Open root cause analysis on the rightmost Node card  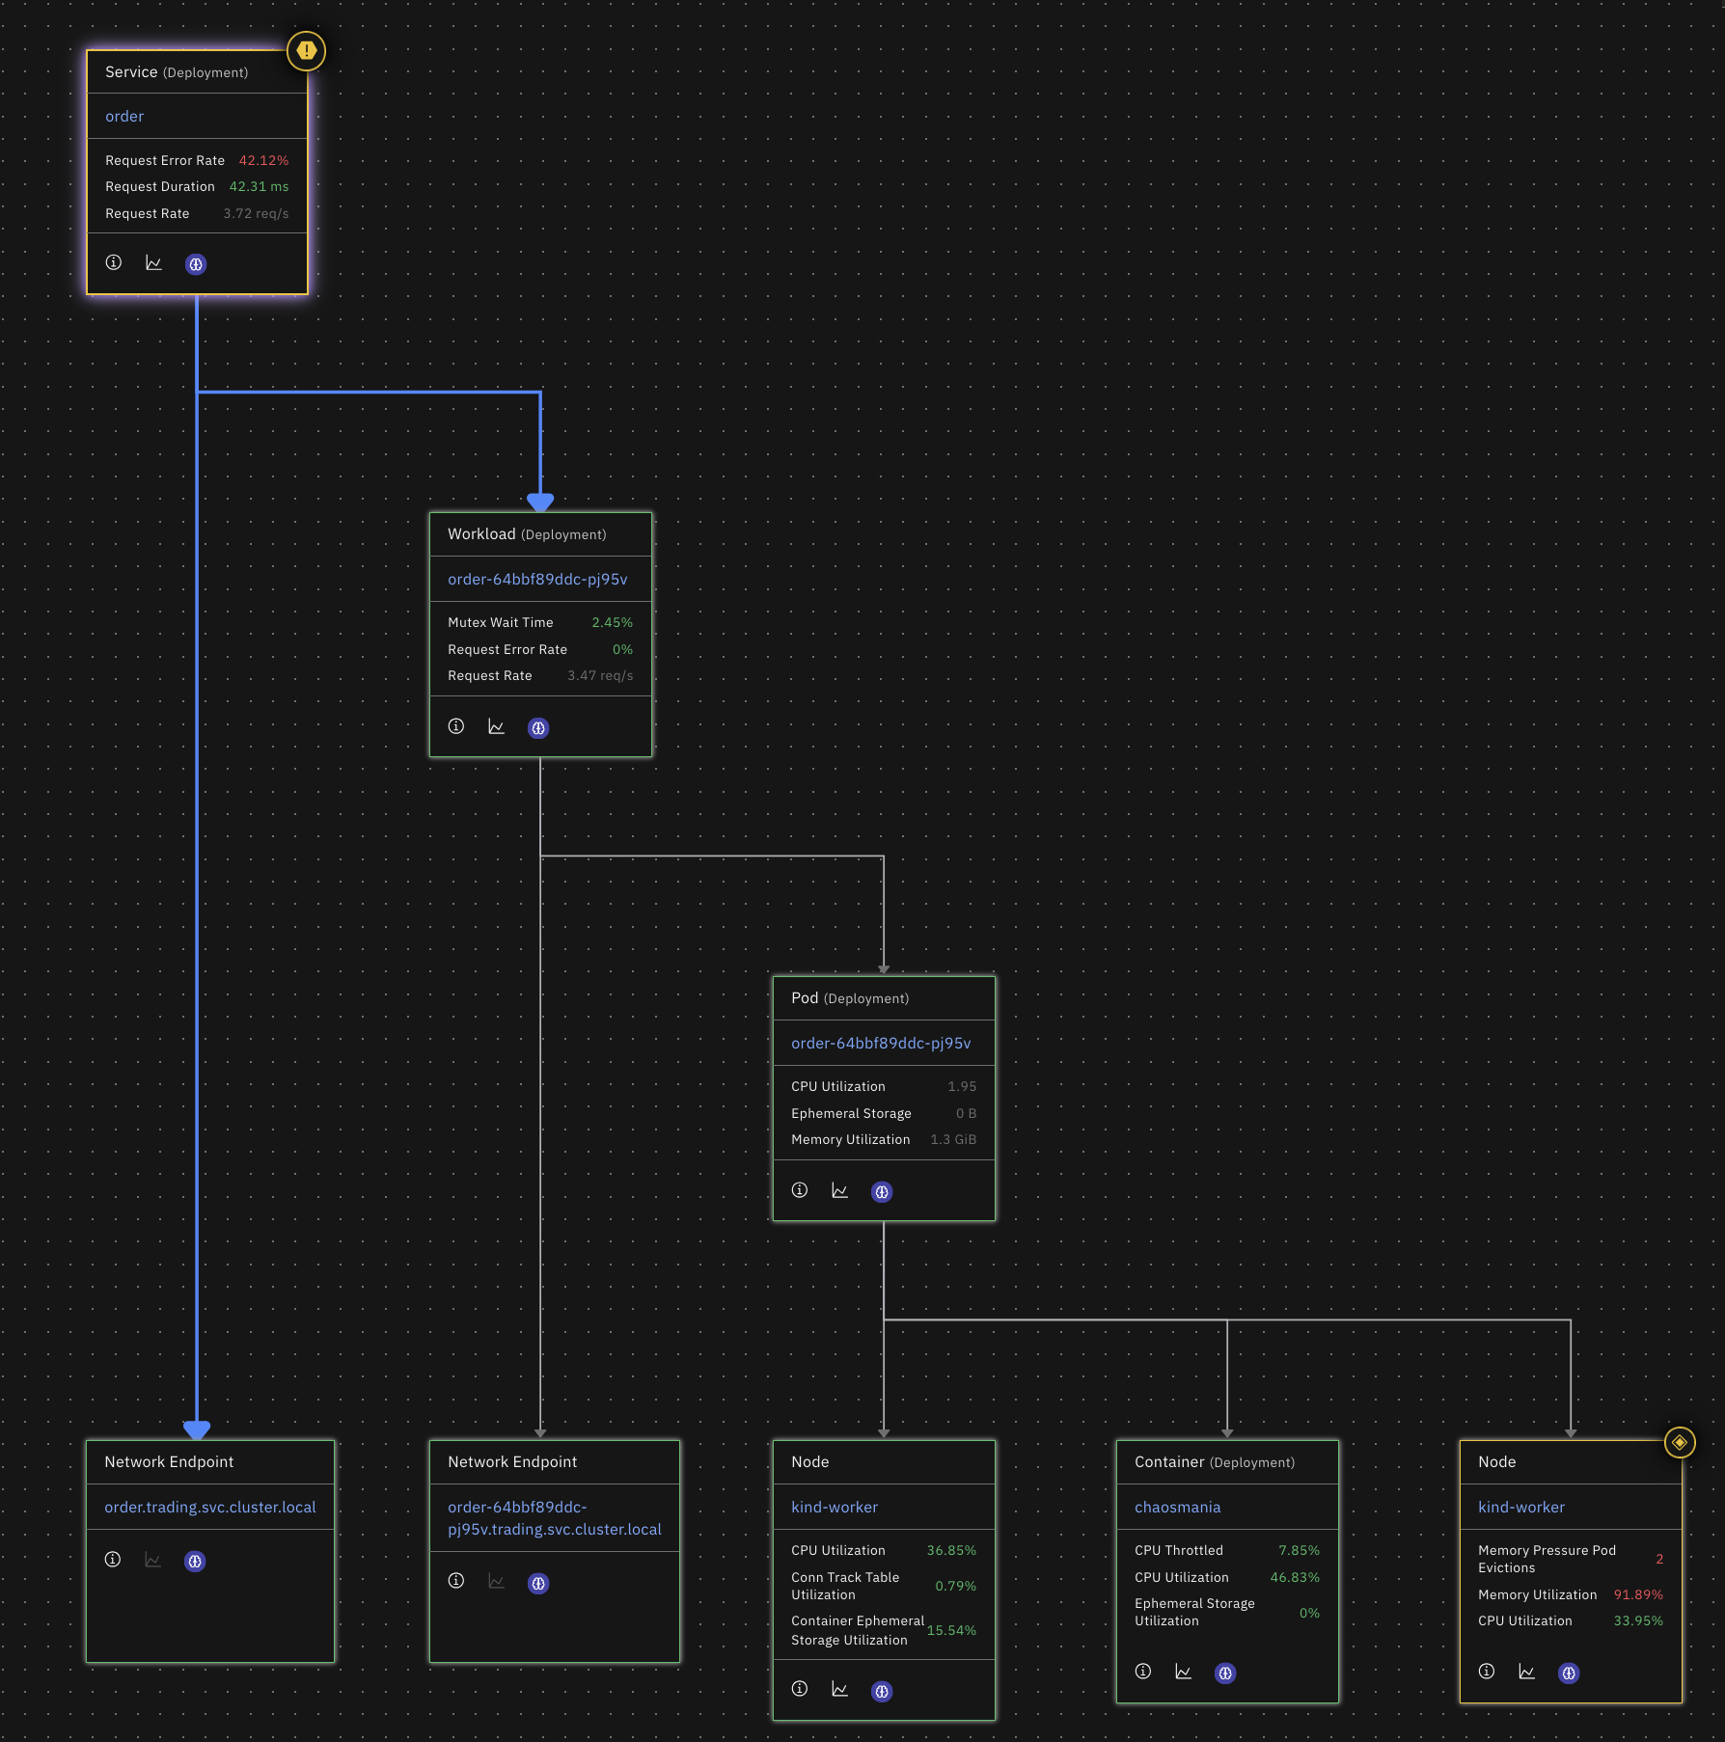[x=1570, y=1673]
